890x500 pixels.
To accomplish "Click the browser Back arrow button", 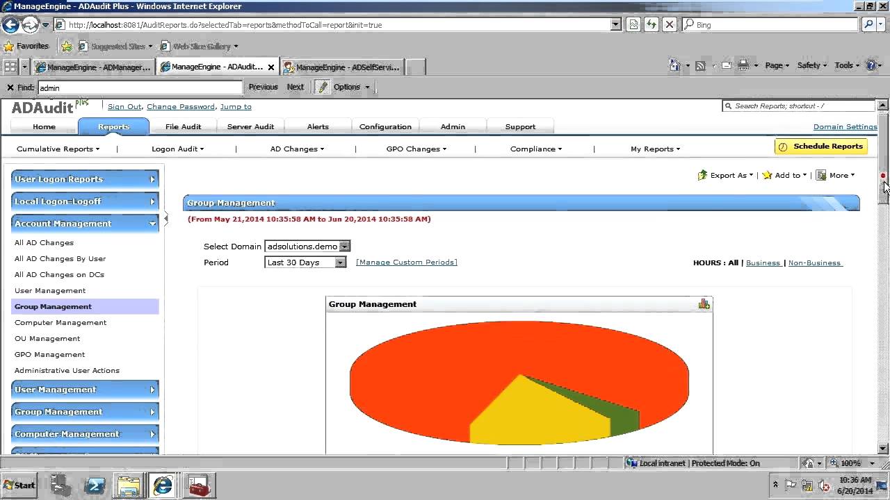I will (x=10, y=25).
